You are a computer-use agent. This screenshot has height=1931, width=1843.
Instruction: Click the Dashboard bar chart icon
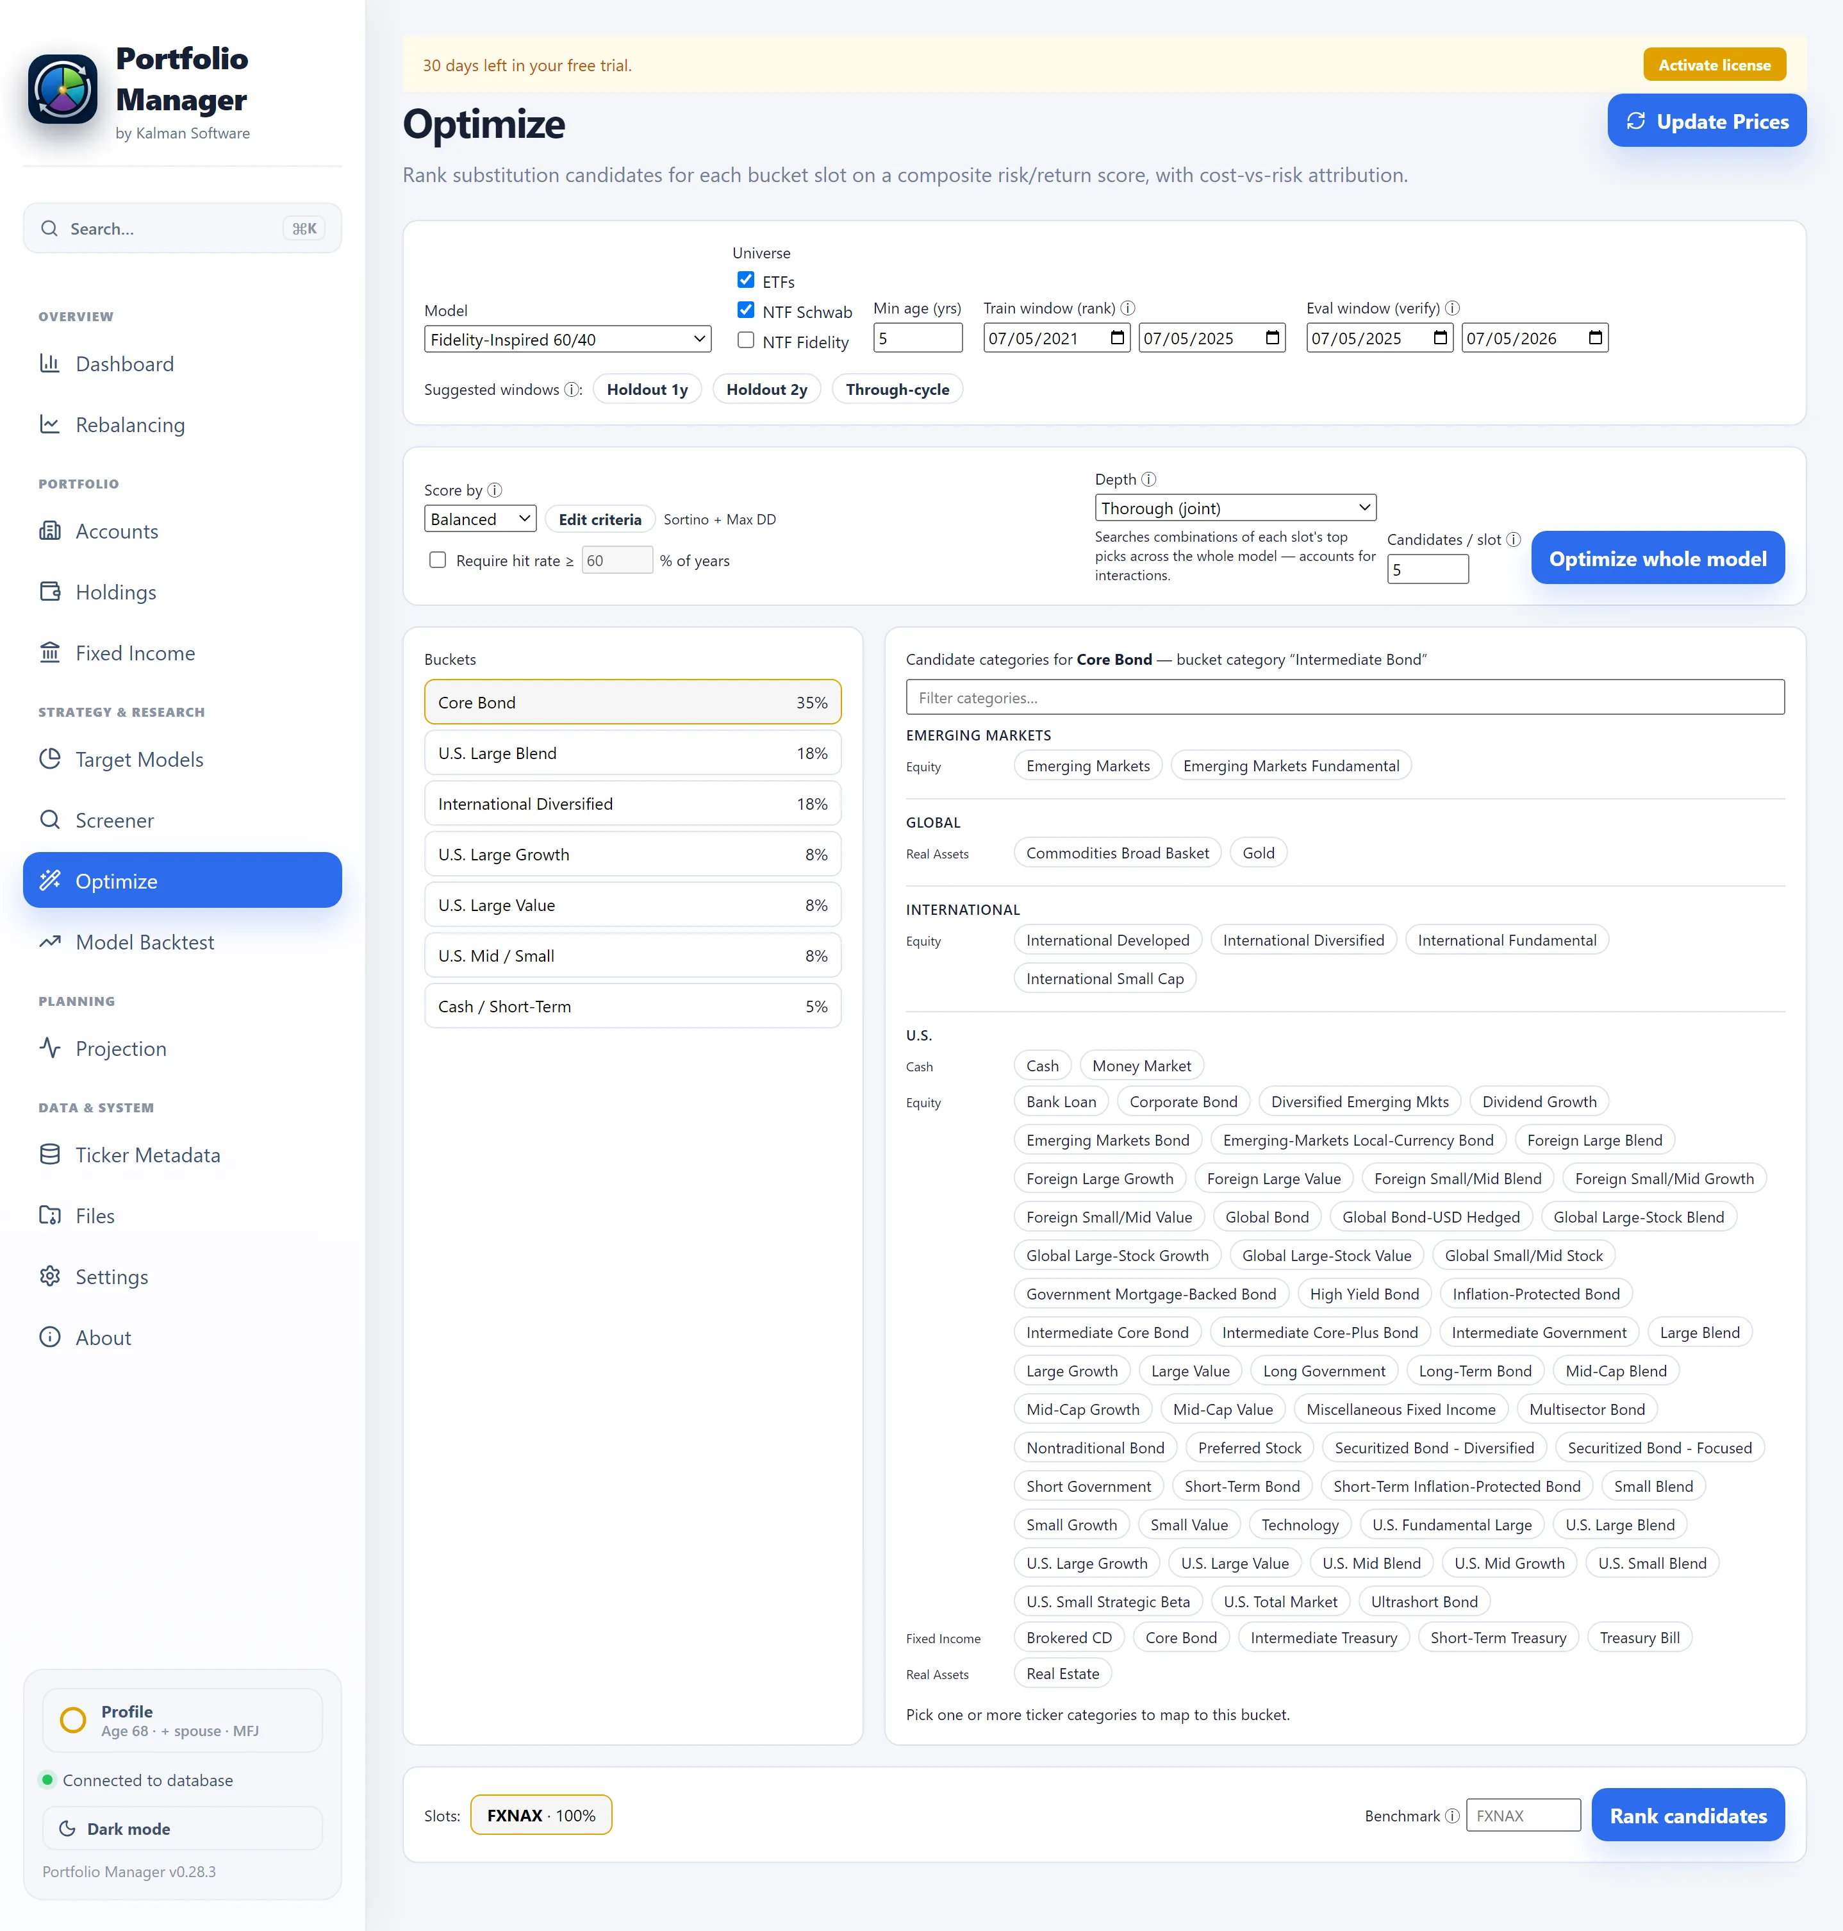coord(50,364)
